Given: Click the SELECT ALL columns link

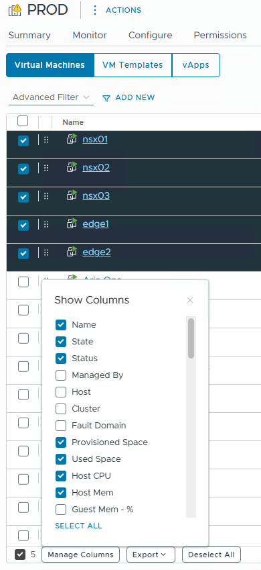Looking at the screenshot, I should coord(79,526).
